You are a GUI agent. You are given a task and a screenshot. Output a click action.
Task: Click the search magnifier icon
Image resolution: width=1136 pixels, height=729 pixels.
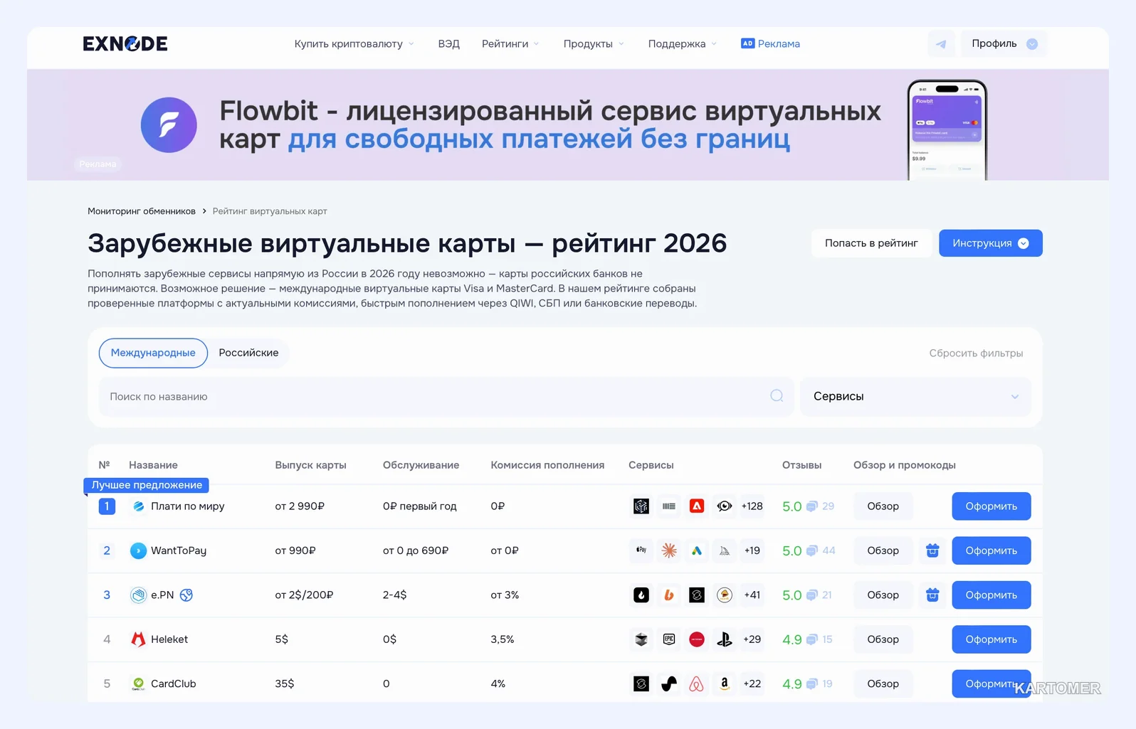tap(777, 396)
